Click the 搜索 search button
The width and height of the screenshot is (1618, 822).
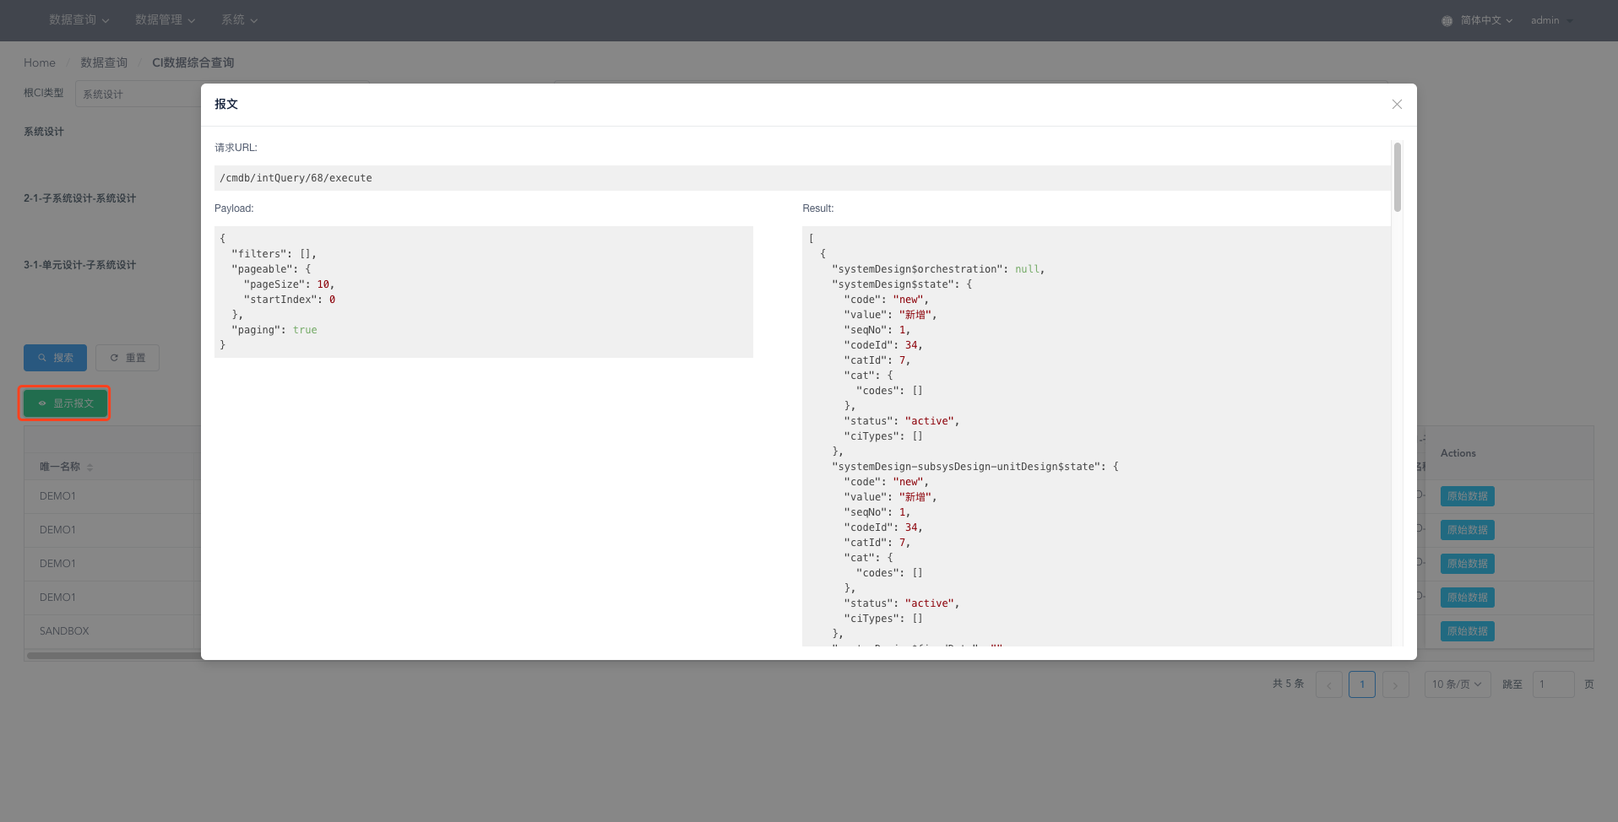[55, 358]
